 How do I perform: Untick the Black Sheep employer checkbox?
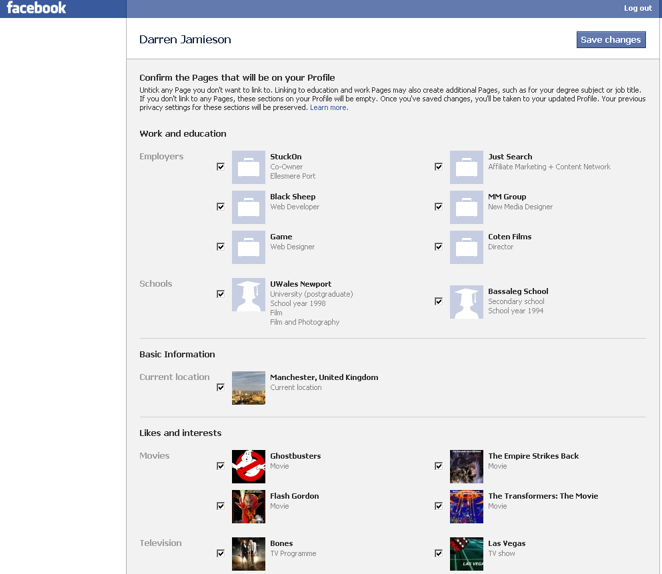pyautogui.click(x=221, y=207)
